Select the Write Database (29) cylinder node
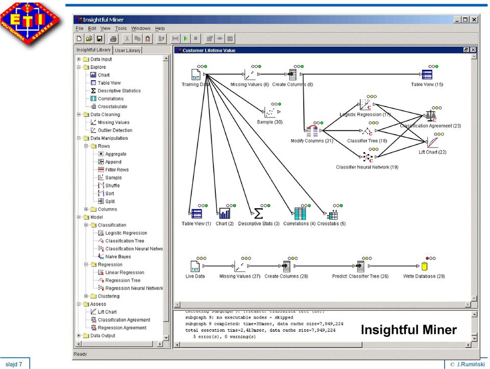Image resolution: width=490 pixels, height=369 pixels. pyautogui.click(x=424, y=266)
